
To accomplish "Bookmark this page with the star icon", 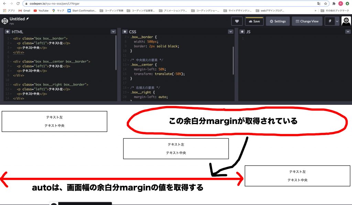I will coord(325,3).
